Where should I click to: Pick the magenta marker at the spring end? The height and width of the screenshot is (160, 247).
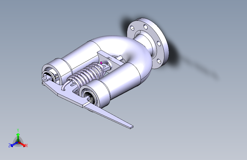[101, 63]
